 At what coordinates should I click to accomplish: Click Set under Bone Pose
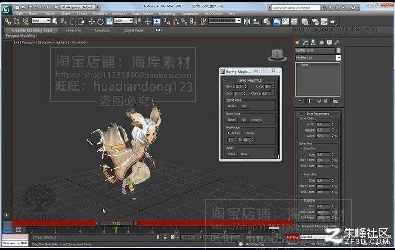point(244,120)
